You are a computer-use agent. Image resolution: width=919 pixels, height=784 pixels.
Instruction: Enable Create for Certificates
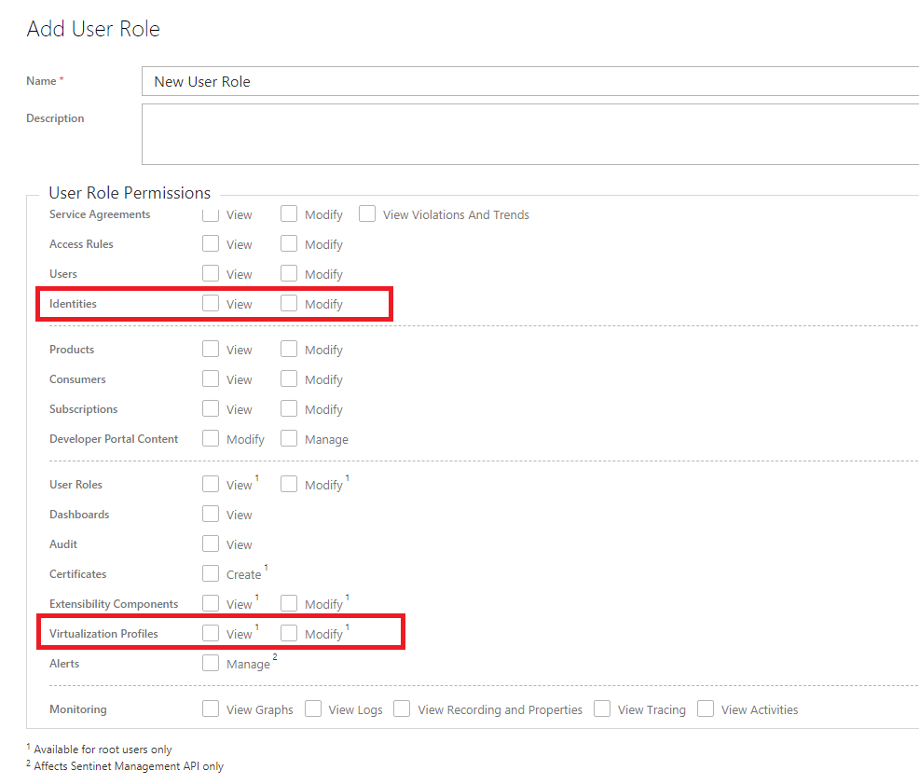click(211, 574)
